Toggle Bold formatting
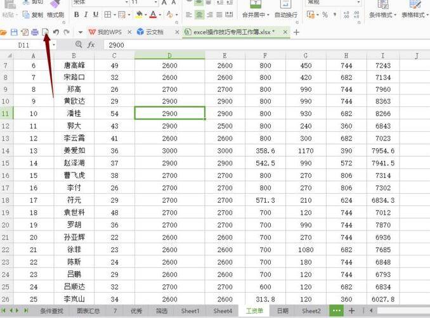 pos(75,15)
